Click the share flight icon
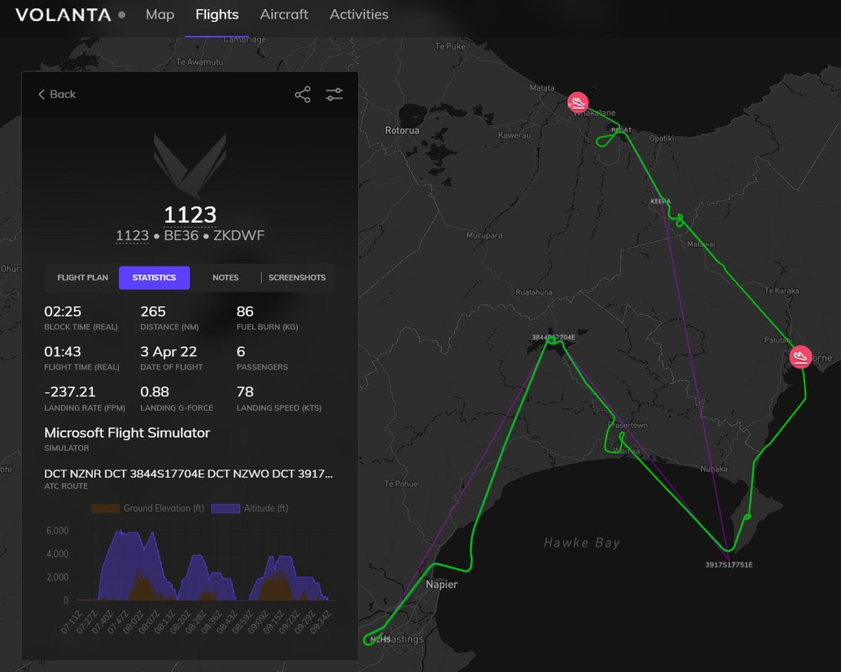Viewport: 841px width, 672px height. pyautogui.click(x=302, y=94)
